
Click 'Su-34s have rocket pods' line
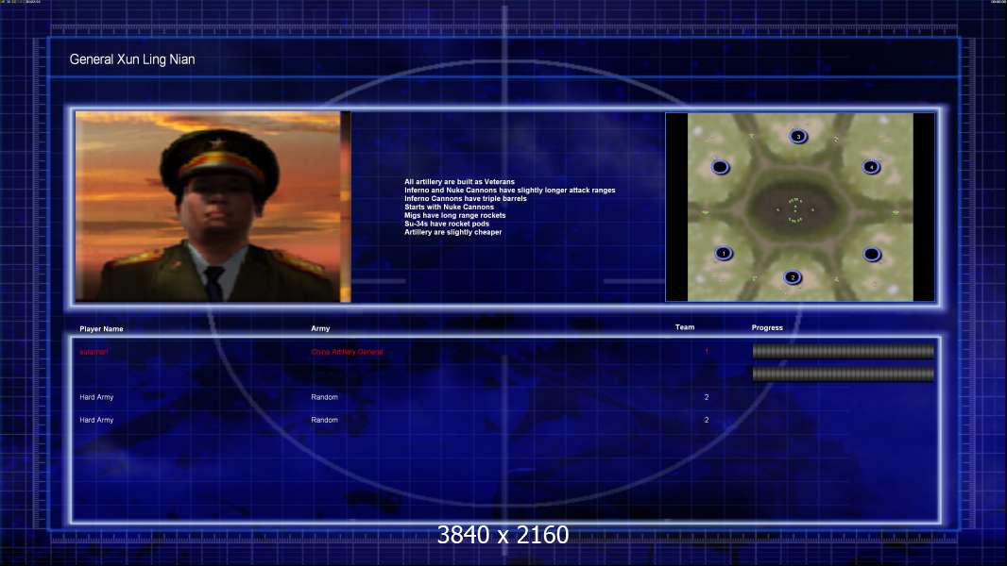click(x=446, y=224)
